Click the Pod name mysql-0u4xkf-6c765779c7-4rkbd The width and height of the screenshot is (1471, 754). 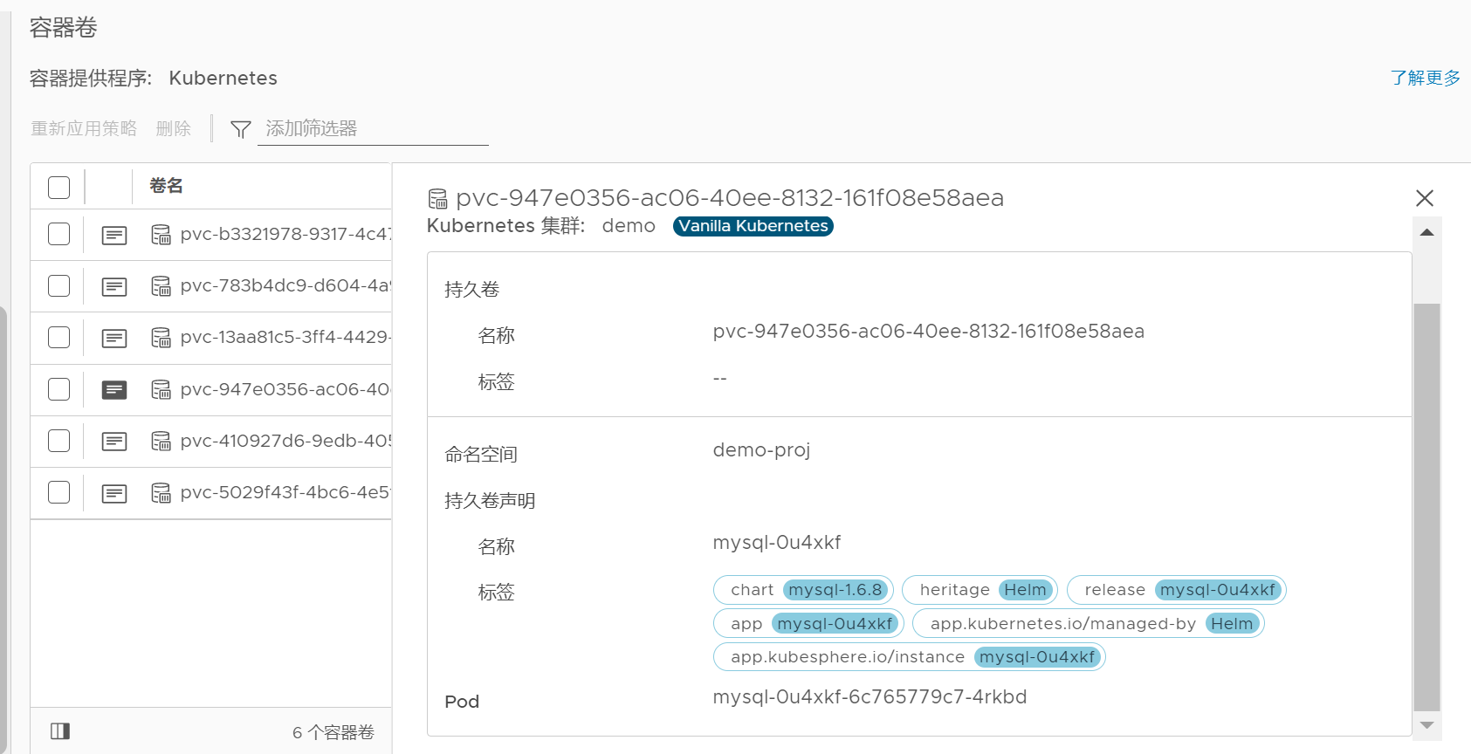(x=870, y=697)
